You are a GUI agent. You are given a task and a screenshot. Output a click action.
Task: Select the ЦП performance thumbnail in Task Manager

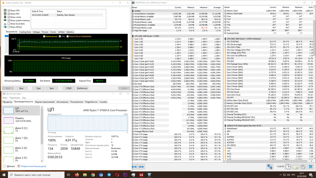click(9, 110)
